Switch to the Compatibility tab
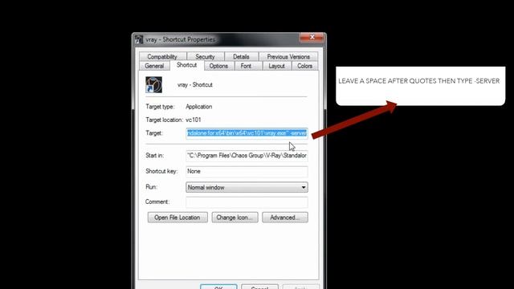Image resolution: width=514 pixels, height=289 pixels. pos(162,57)
